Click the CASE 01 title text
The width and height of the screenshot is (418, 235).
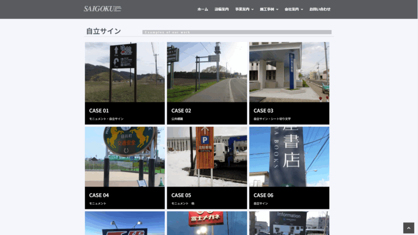pyautogui.click(x=99, y=110)
